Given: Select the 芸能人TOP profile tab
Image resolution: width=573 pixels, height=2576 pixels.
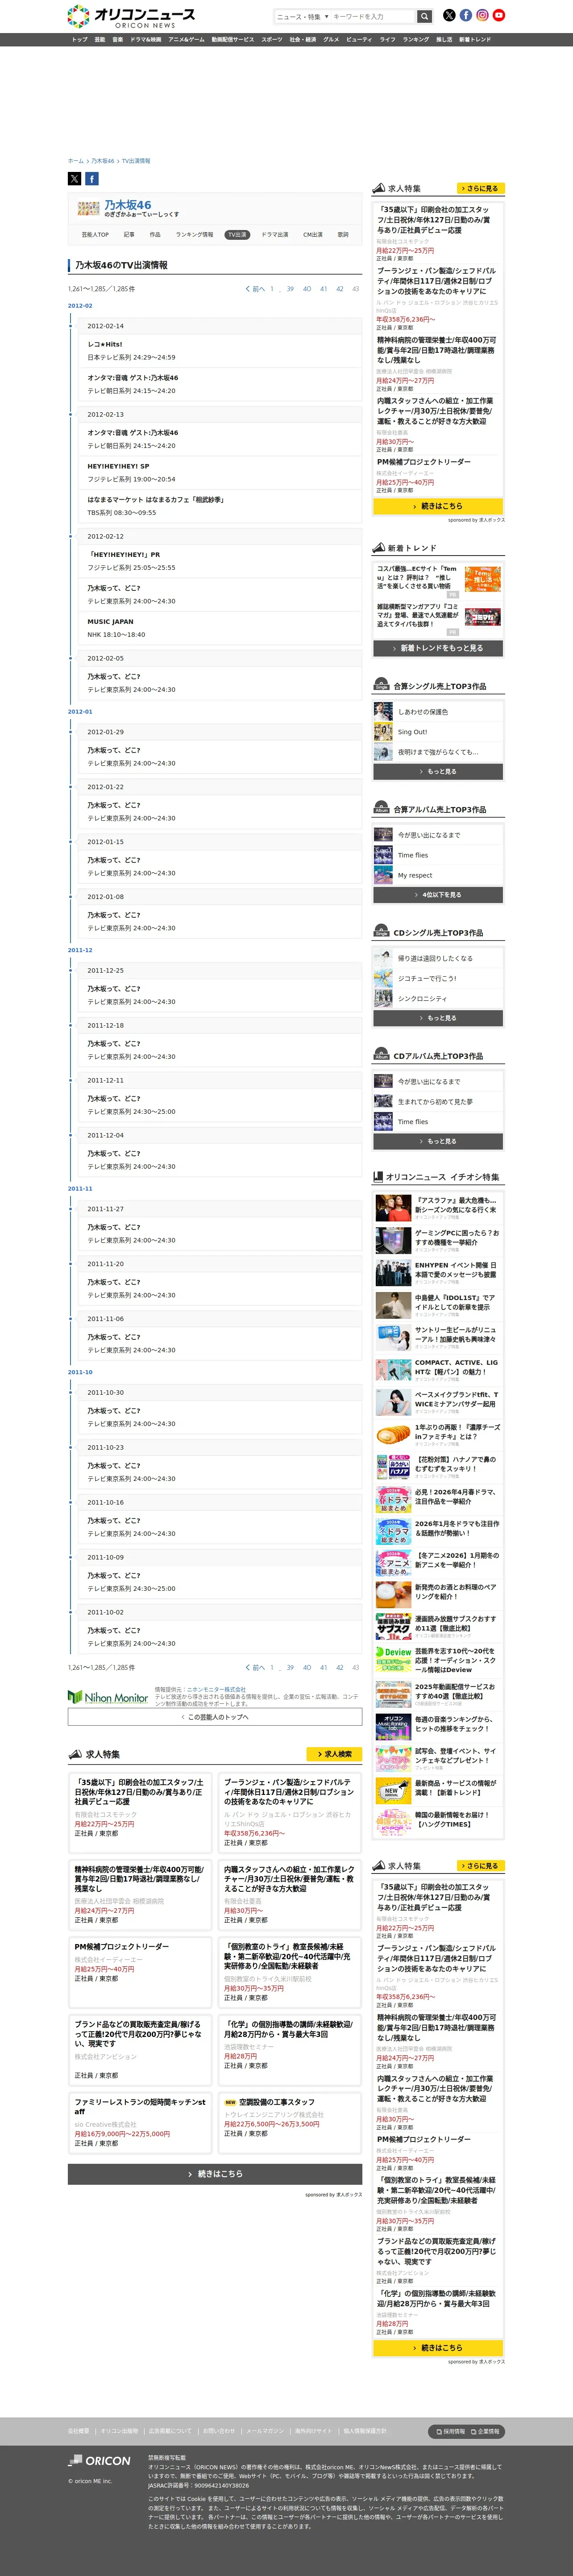Looking at the screenshot, I should pos(95,235).
